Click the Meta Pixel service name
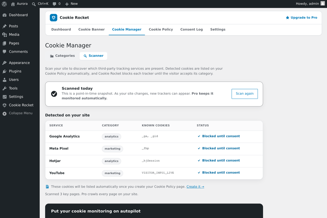The width and height of the screenshot is (327, 218). 59,148
